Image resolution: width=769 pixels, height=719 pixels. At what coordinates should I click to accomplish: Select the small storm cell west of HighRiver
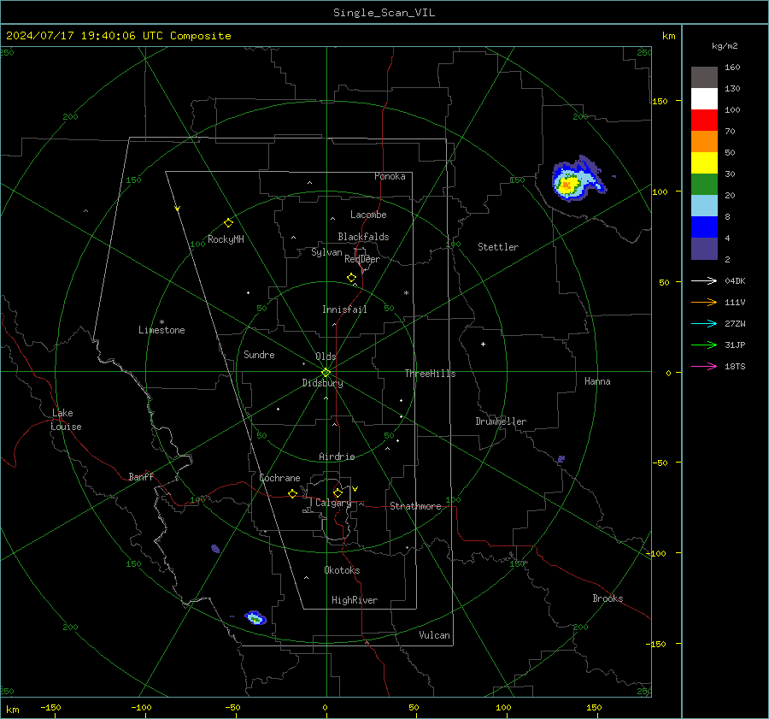255,617
